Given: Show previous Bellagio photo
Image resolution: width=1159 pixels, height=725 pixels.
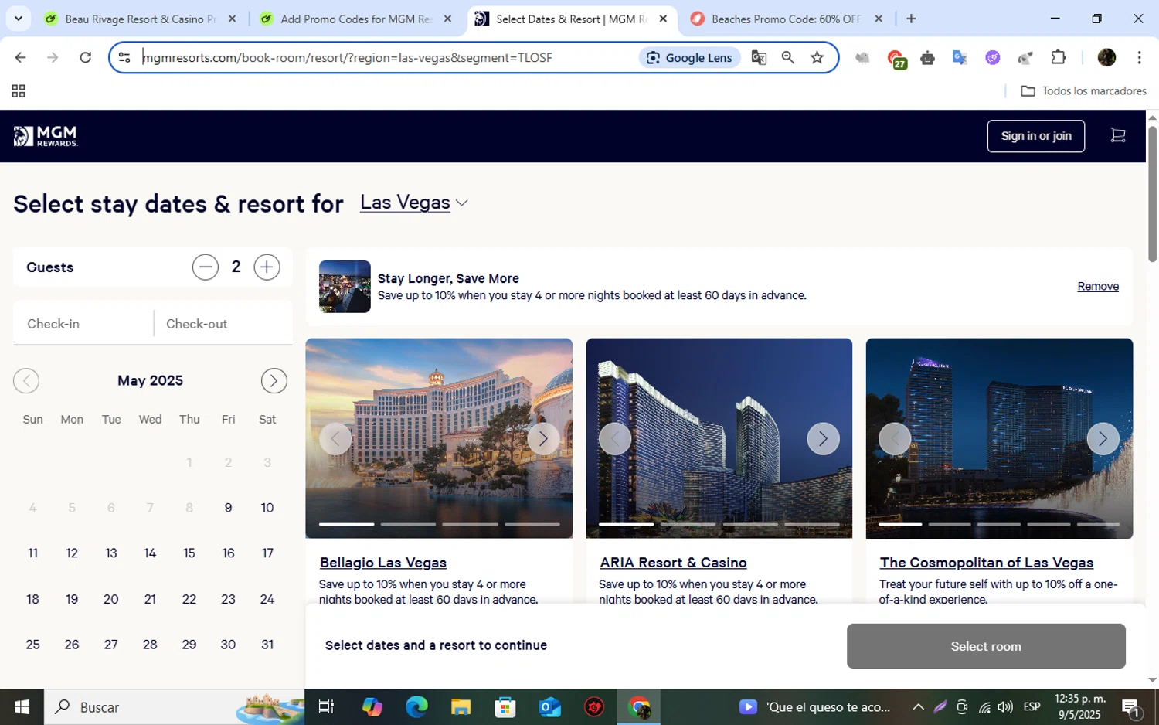Looking at the screenshot, I should (335, 439).
